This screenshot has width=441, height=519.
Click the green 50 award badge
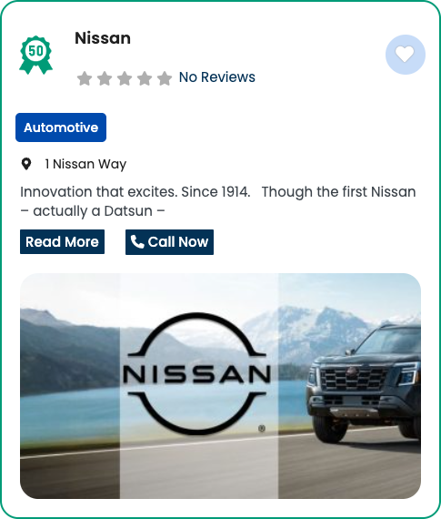tap(35, 55)
